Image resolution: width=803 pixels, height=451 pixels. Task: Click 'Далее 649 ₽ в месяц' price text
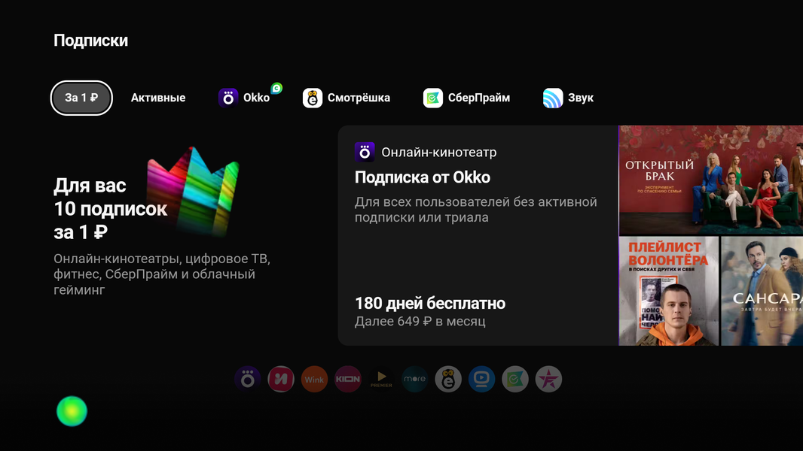420,321
